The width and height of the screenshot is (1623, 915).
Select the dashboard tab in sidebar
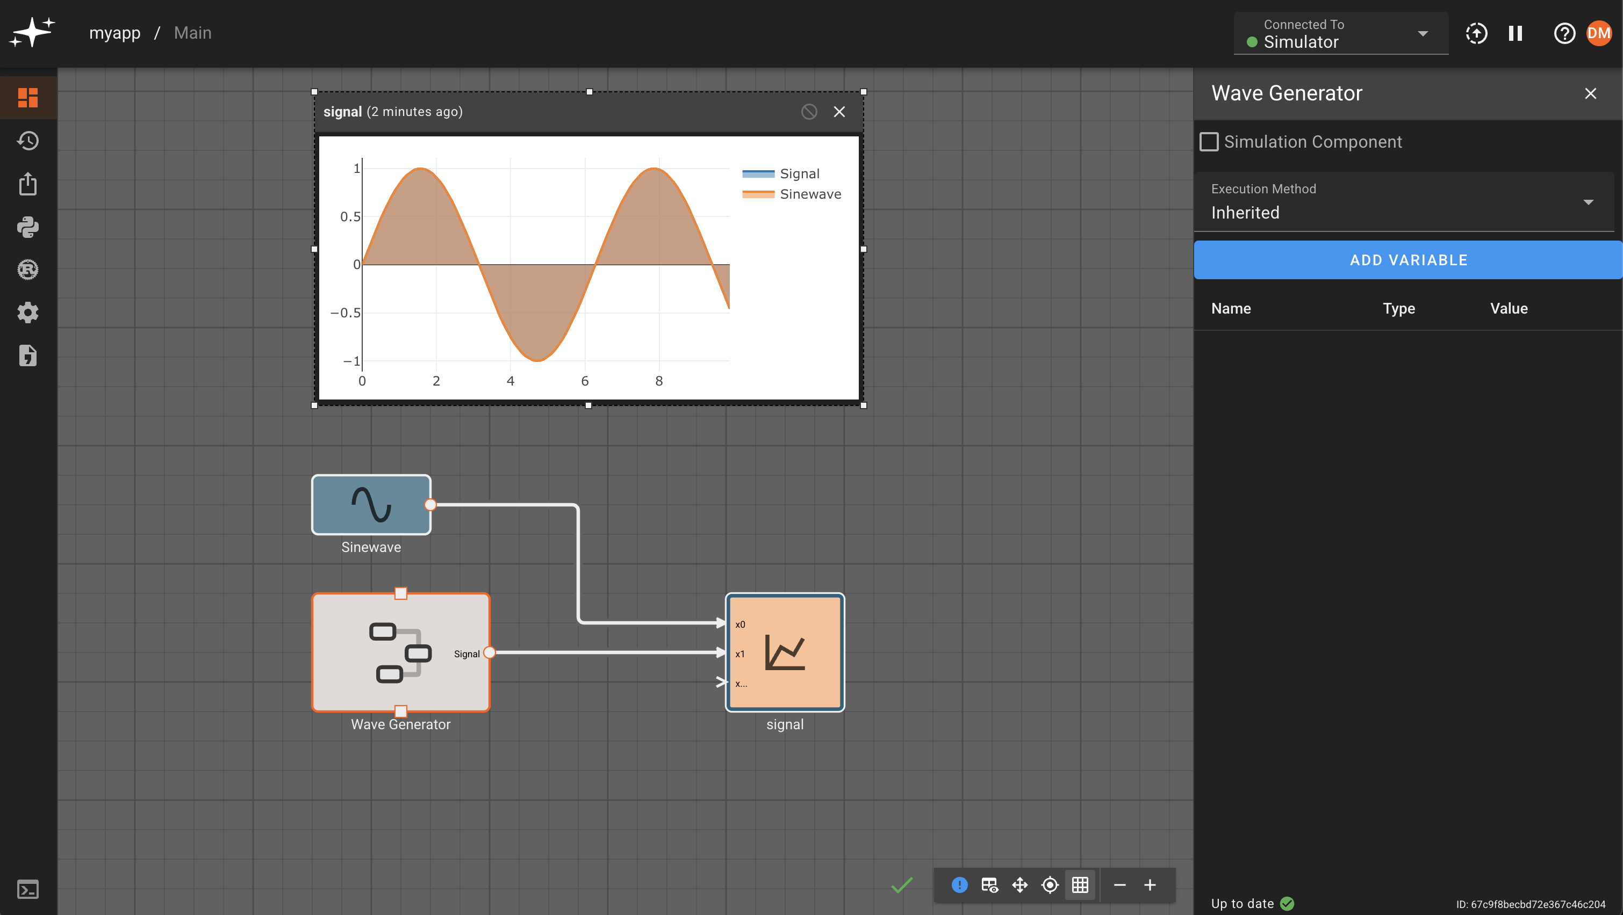pyautogui.click(x=28, y=98)
